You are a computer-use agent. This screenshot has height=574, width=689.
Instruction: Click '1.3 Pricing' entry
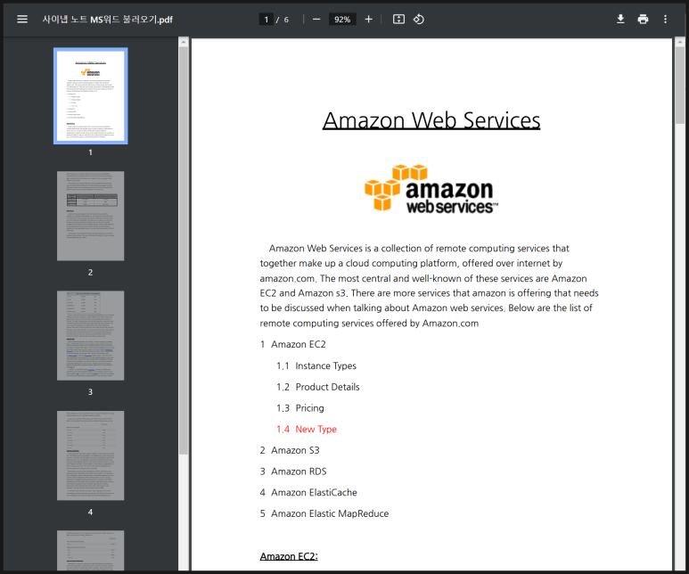300,408
